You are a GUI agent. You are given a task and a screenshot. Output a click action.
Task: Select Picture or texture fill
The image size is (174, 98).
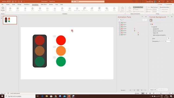[x=157, y=31]
